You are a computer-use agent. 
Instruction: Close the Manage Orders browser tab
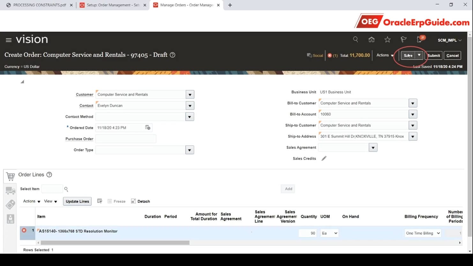pos(218,5)
